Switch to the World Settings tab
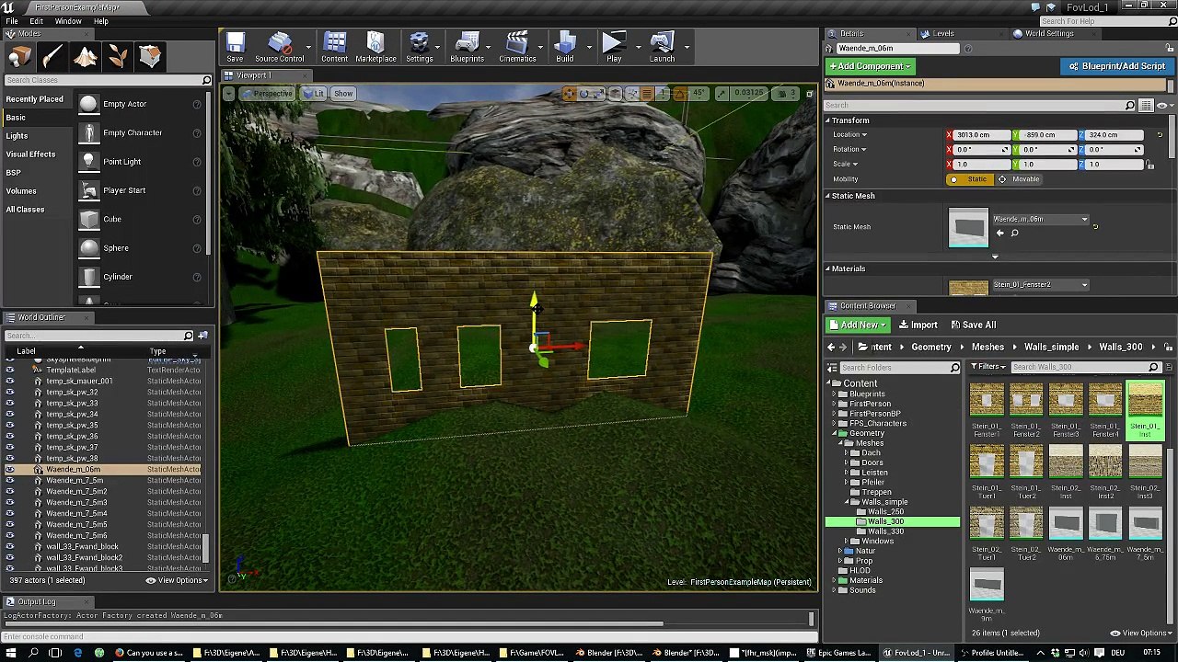This screenshot has width=1178, height=662. pyautogui.click(x=1048, y=34)
